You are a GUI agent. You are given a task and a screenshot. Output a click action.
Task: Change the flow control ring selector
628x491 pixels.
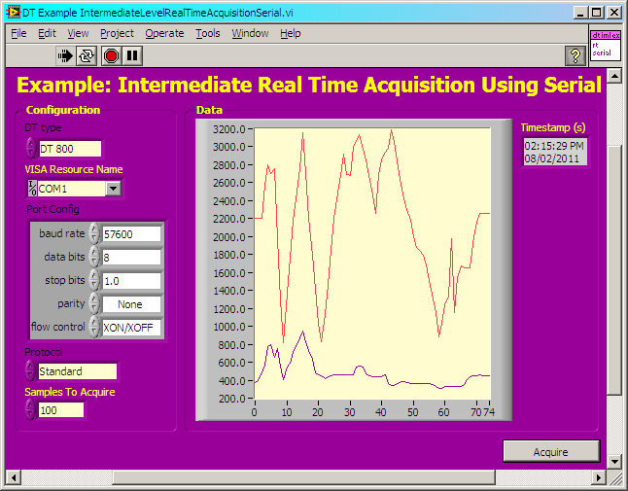(93, 327)
